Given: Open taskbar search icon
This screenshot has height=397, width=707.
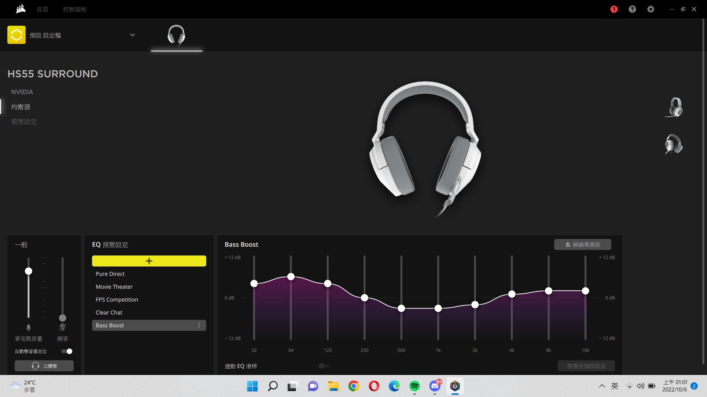Looking at the screenshot, I should [272, 386].
